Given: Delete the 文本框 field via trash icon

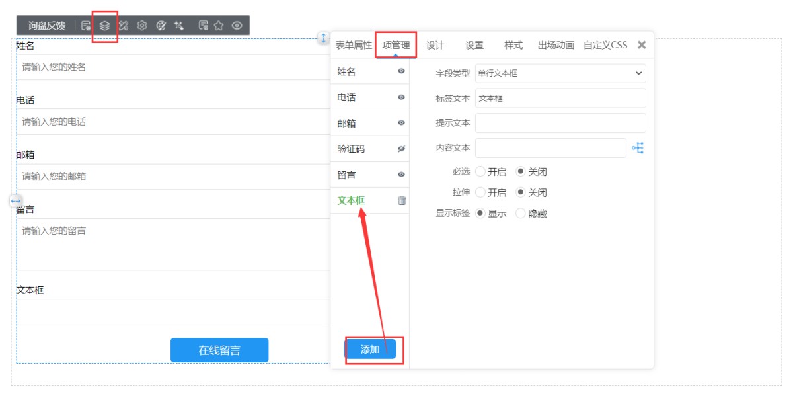Looking at the screenshot, I should point(402,200).
